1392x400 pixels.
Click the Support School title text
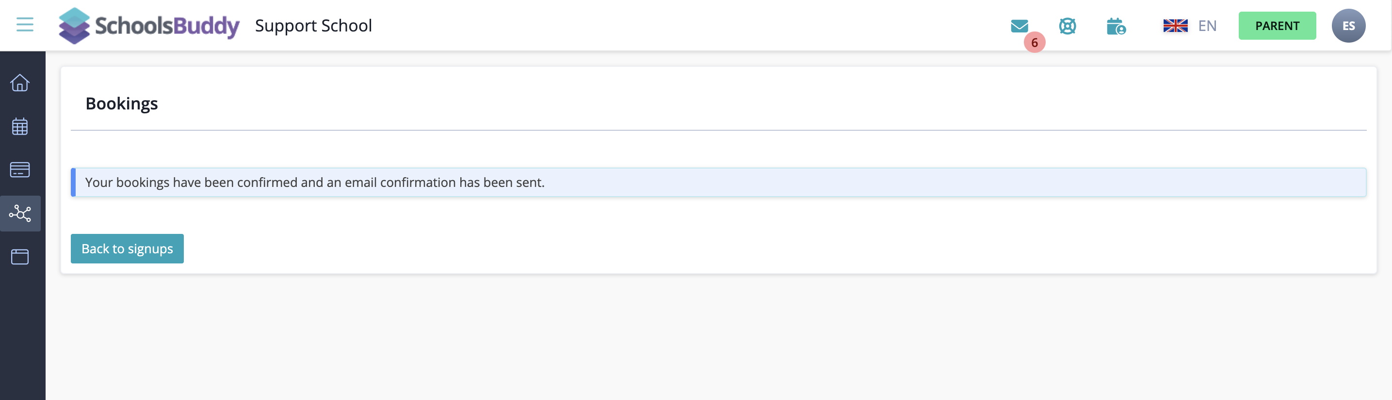pyautogui.click(x=313, y=25)
